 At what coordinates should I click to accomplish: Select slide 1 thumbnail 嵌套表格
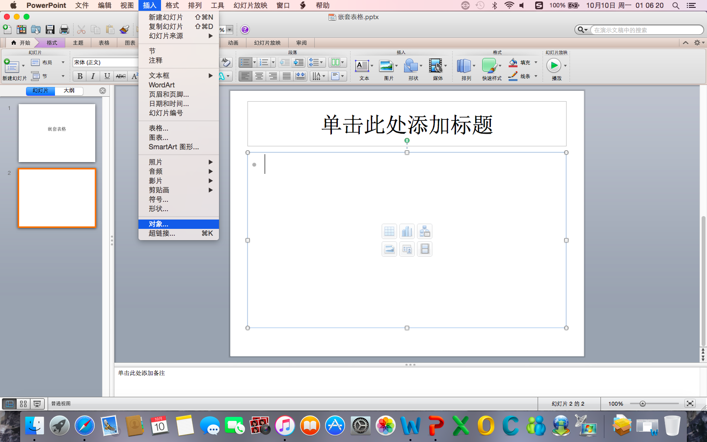[x=57, y=133]
